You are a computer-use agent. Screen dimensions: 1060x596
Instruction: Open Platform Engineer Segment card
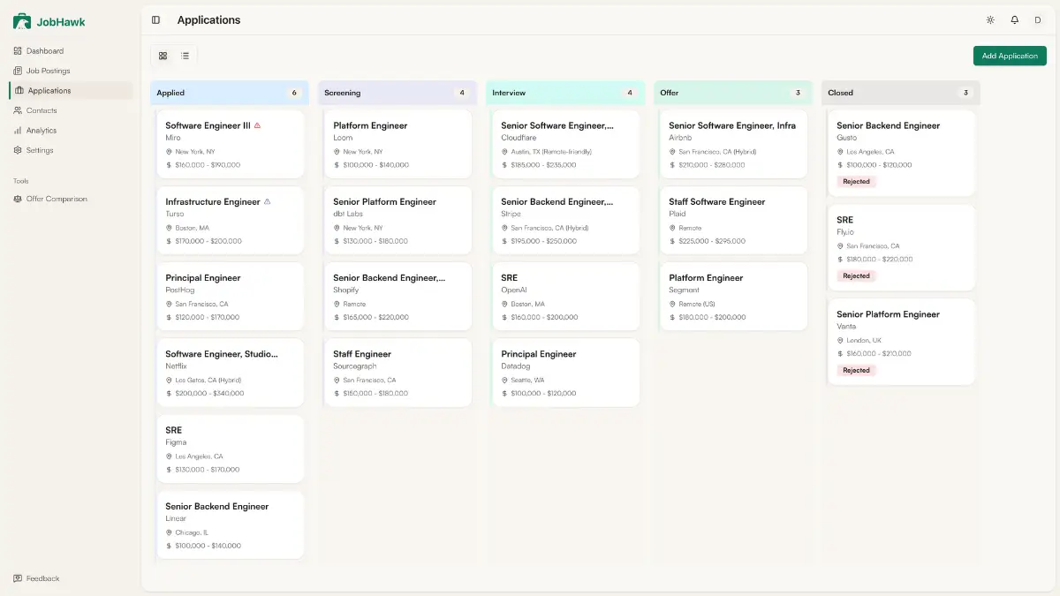coord(733,297)
